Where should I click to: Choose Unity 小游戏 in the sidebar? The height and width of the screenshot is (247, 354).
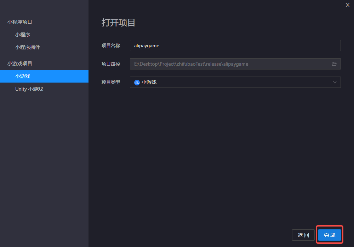tap(29, 89)
